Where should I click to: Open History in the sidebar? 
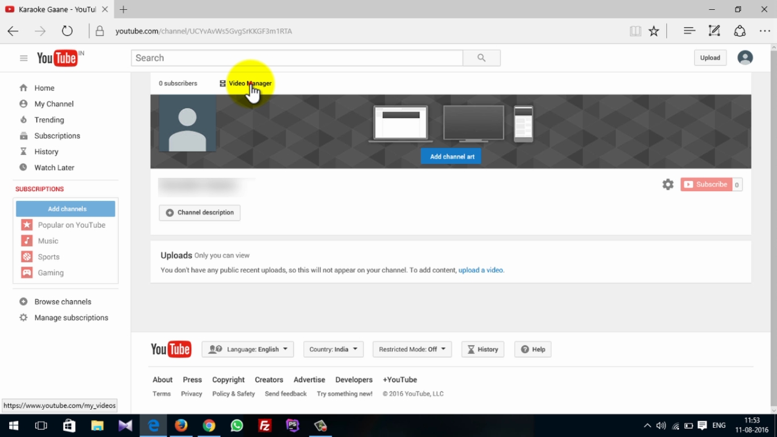point(46,152)
